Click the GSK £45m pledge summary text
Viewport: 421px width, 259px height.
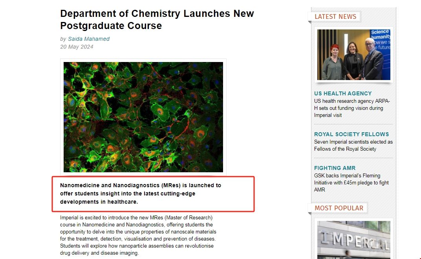[x=351, y=182]
